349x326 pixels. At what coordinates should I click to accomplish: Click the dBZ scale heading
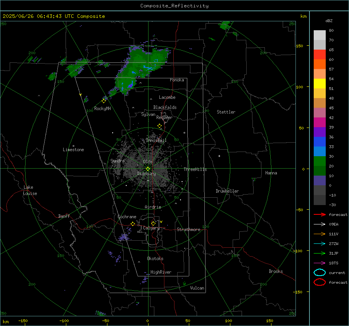(x=329, y=21)
